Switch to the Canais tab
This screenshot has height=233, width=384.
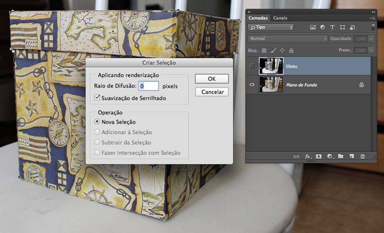click(x=280, y=18)
